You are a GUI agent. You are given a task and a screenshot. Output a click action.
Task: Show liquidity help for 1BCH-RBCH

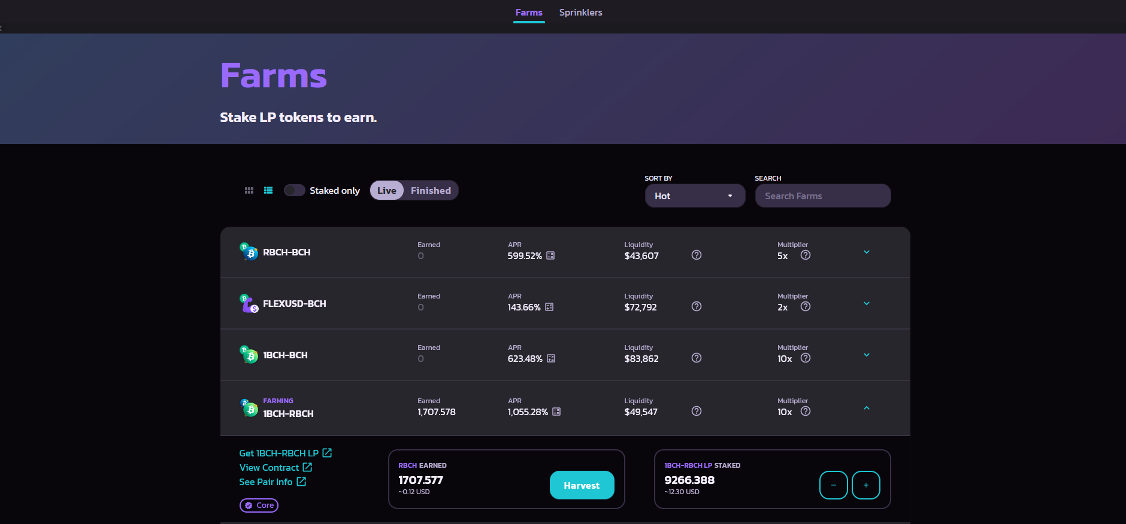pyautogui.click(x=697, y=411)
